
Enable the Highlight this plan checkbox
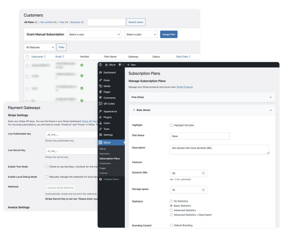tap(171, 125)
